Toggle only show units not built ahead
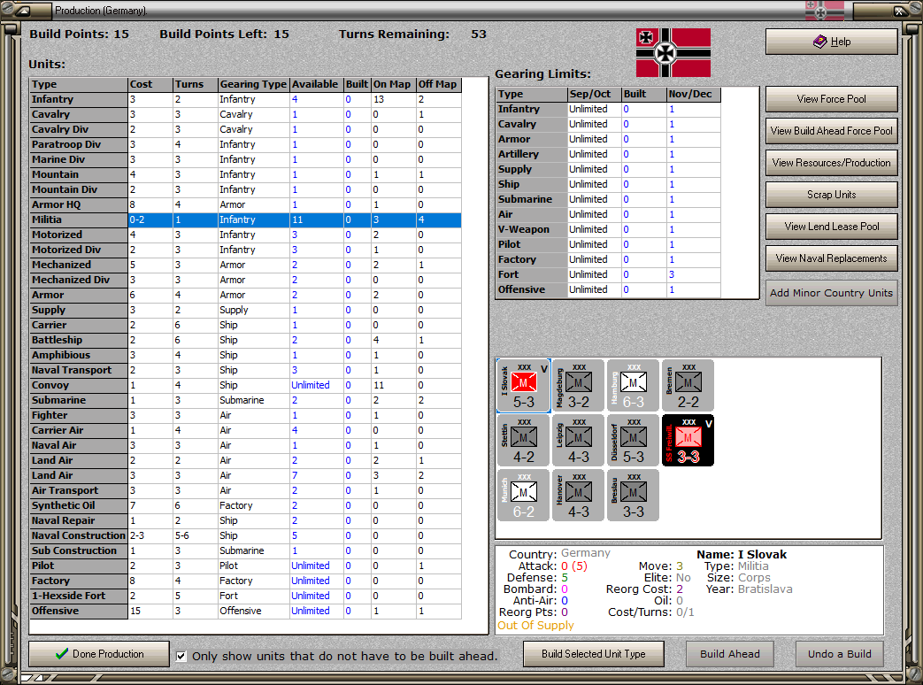Image resolution: width=923 pixels, height=685 pixels. click(181, 656)
